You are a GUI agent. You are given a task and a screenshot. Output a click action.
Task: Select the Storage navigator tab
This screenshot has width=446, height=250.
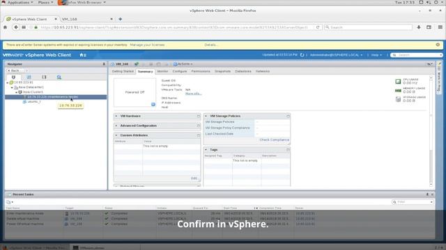pos(44,77)
